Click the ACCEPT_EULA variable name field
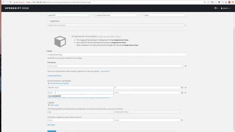 point(80,88)
